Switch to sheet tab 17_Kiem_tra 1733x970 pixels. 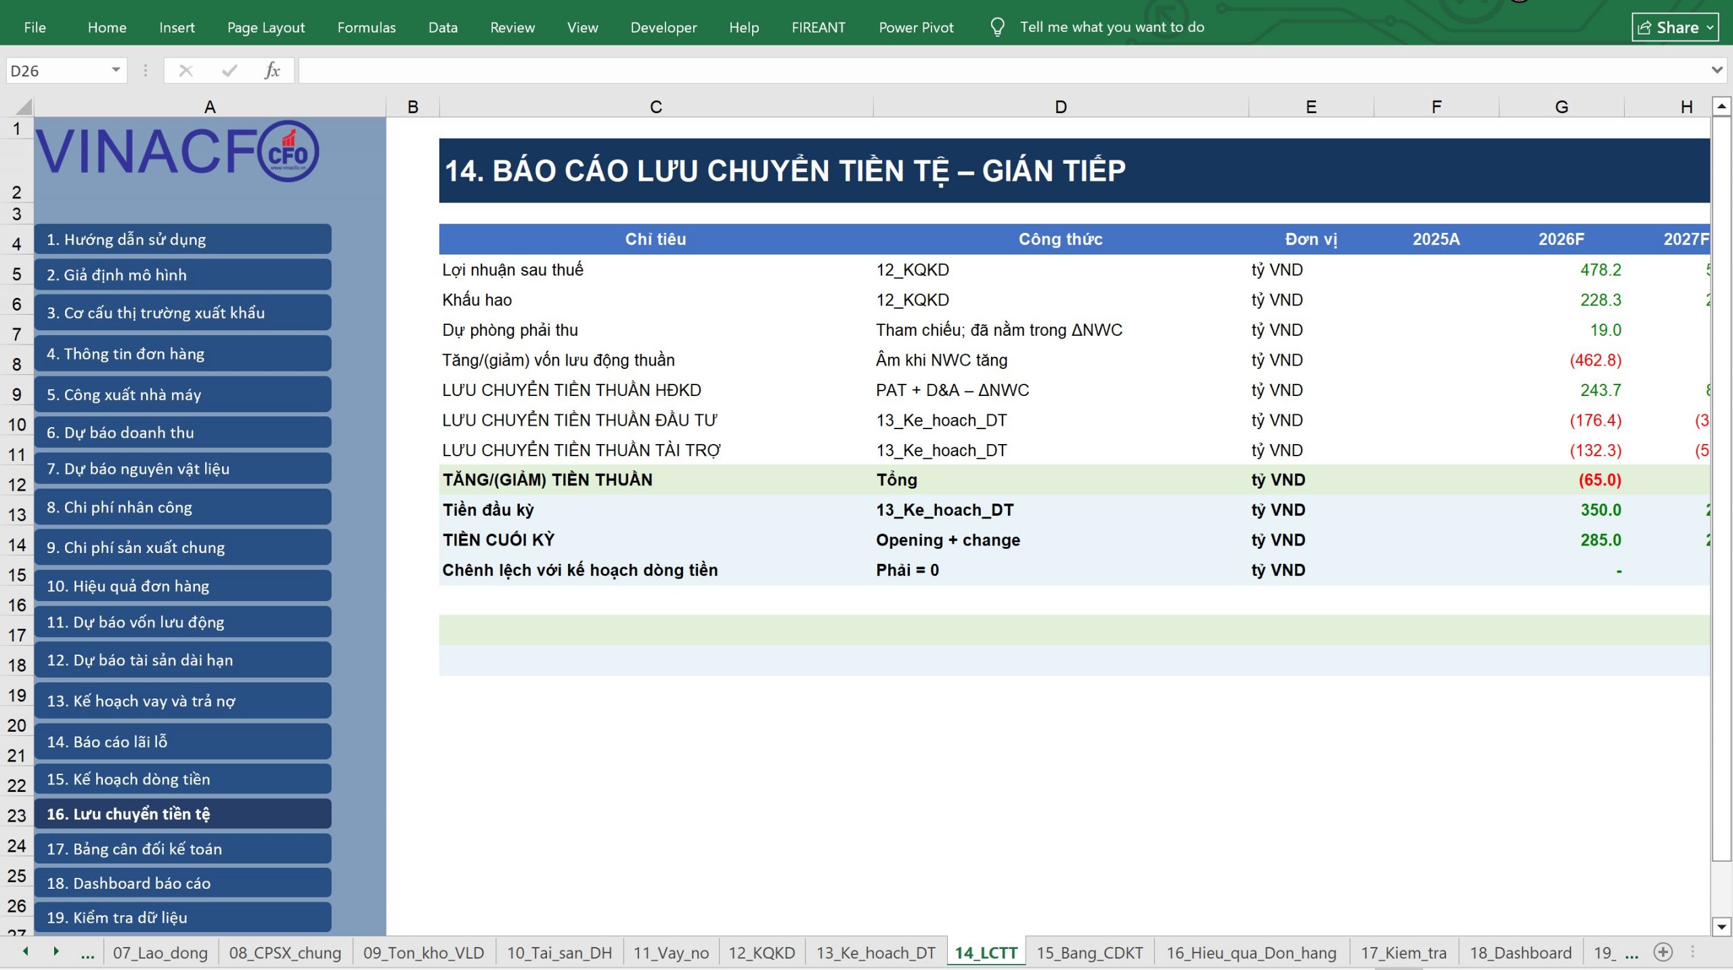(1403, 952)
